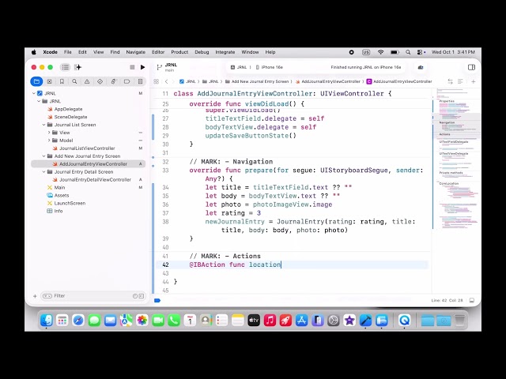Open the Breakpoint navigator

(x=126, y=81)
